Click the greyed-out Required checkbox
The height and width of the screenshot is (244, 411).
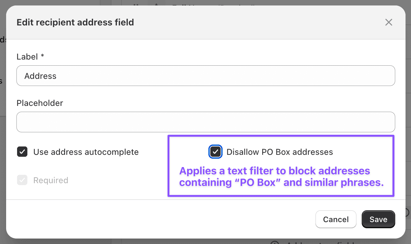click(22, 180)
